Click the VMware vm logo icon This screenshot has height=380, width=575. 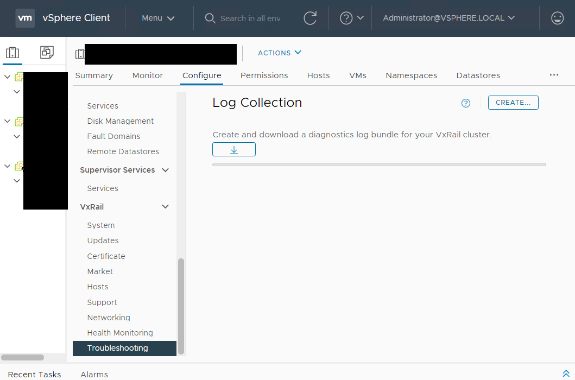(x=25, y=18)
